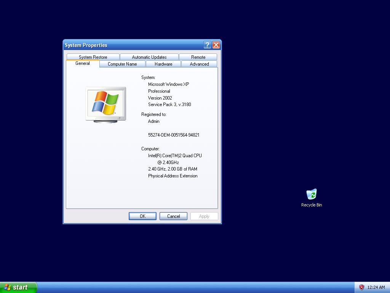Click the Physical Address Extension text

173,176
